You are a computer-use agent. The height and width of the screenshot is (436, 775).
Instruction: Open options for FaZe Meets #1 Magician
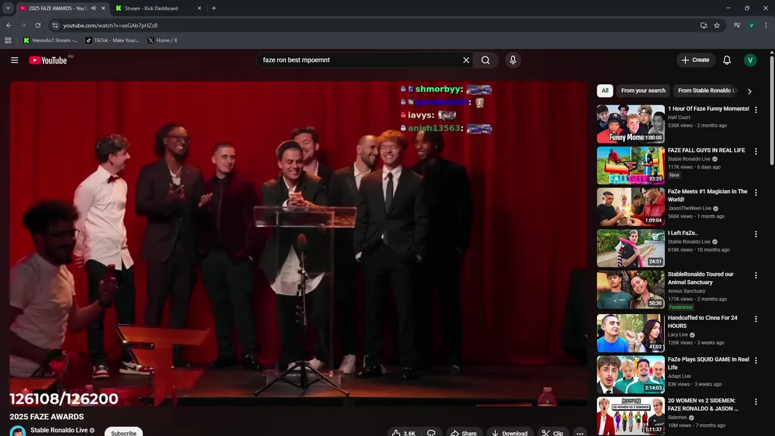click(x=756, y=193)
